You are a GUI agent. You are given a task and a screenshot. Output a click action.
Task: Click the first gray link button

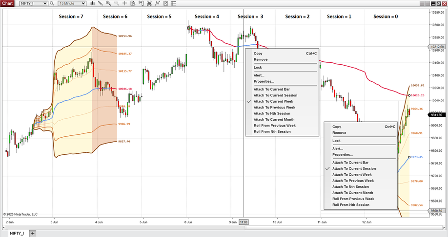[x=422, y=3]
